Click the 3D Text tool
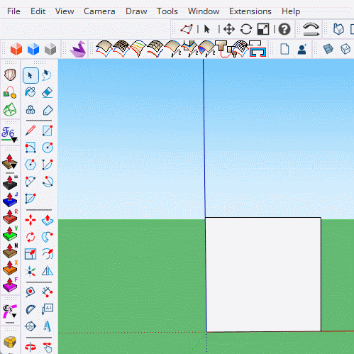The image size is (354, 354). coord(48,326)
